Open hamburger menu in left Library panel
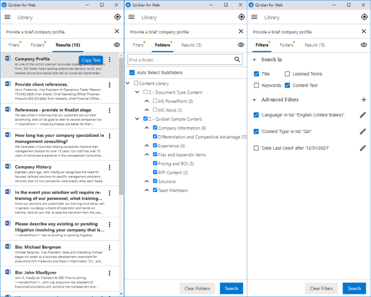 coord(7,17)
